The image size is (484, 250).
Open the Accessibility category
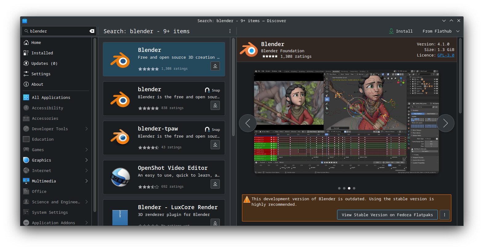(57, 108)
